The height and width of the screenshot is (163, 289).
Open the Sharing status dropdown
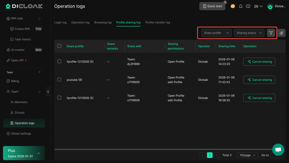tap(249, 33)
